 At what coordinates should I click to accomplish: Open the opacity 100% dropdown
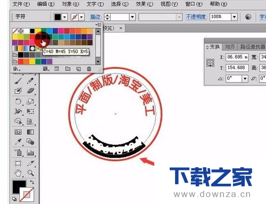[x=235, y=17]
